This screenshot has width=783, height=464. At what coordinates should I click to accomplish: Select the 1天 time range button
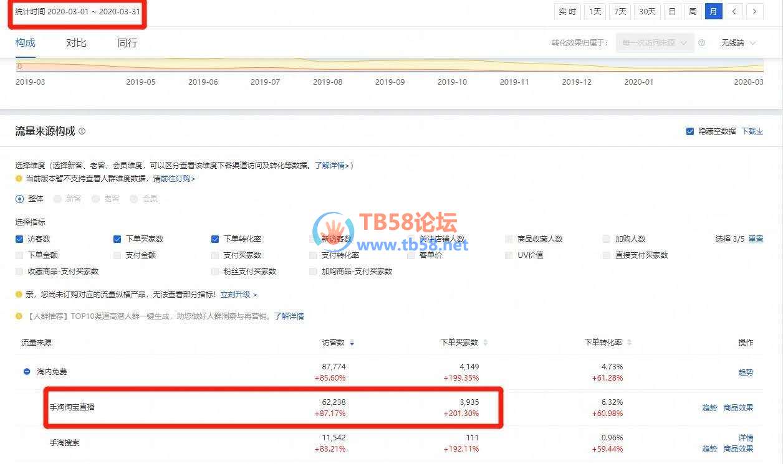click(596, 11)
